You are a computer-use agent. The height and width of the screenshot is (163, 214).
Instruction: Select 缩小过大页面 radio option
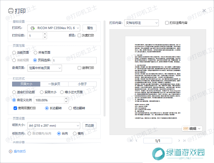[x=62, y=92]
